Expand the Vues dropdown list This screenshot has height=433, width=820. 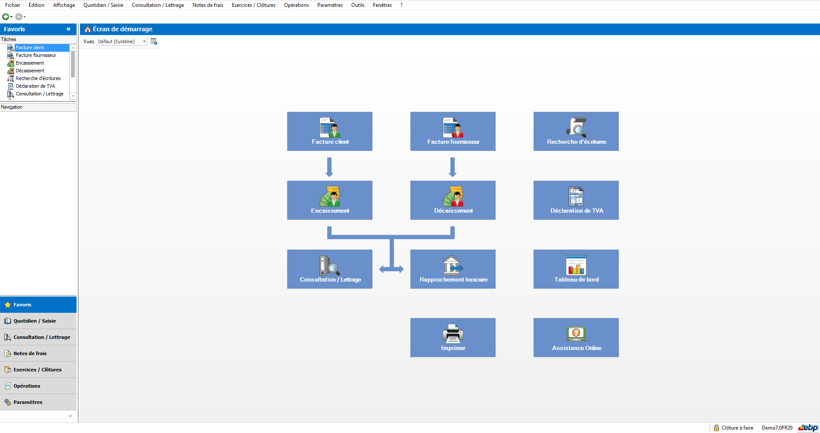[144, 42]
